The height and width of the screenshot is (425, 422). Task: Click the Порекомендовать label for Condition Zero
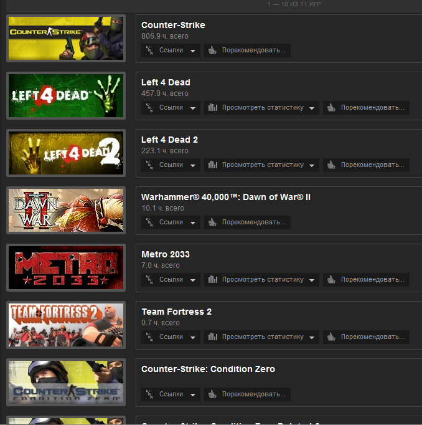tap(253, 394)
